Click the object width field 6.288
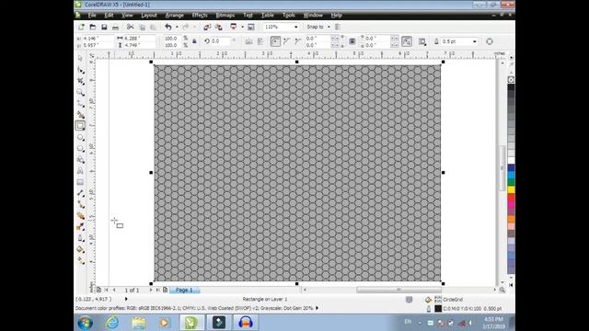This screenshot has width=589, height=331. click(x=139, y=39)
